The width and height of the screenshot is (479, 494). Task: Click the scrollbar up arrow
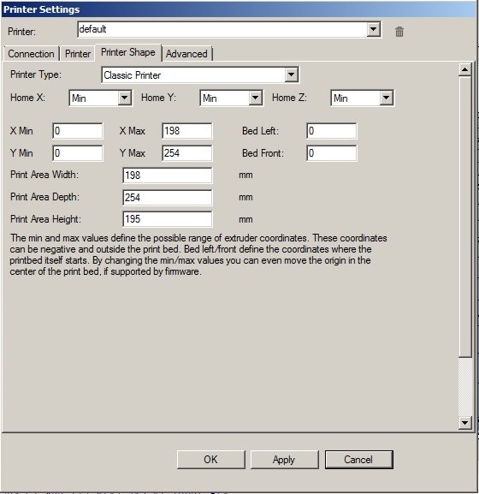point(464,69)
